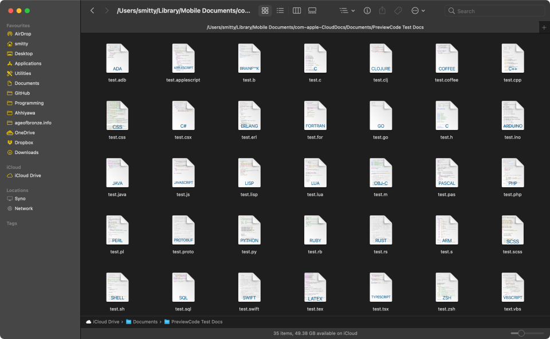Click the Edit Tags toolbar icon

click(398, 11)
